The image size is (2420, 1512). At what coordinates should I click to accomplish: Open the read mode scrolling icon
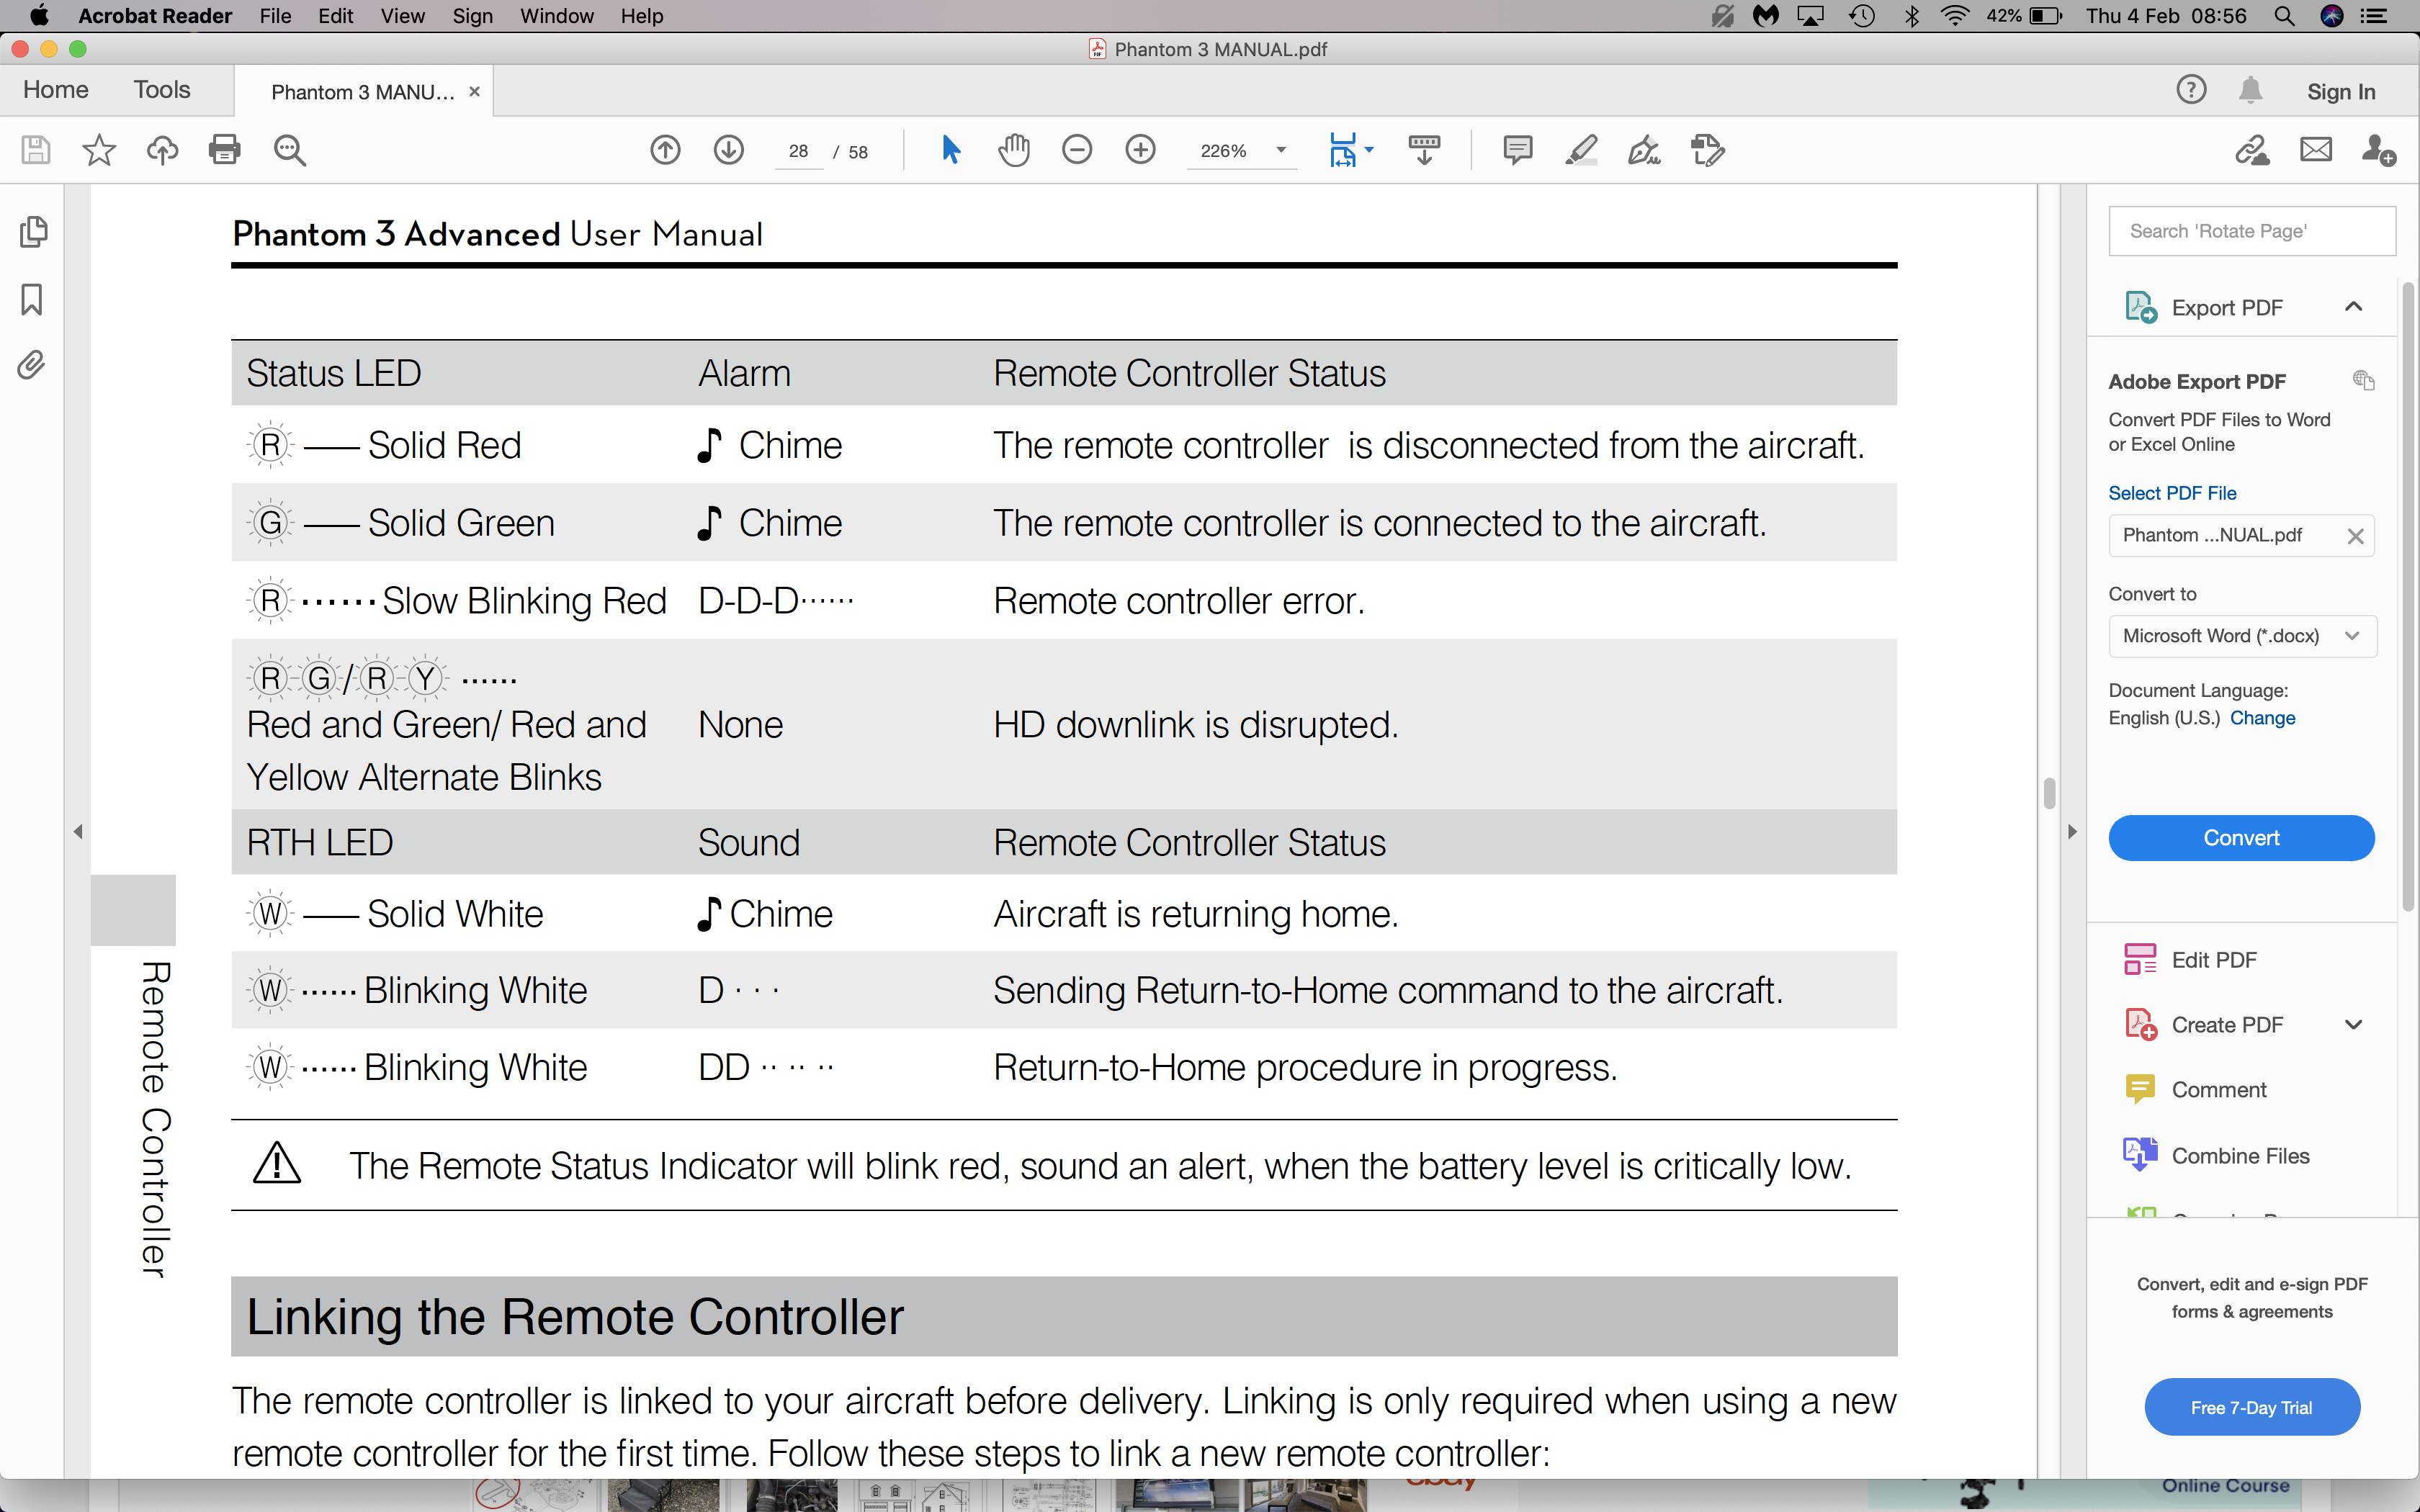click(1424, 151)
